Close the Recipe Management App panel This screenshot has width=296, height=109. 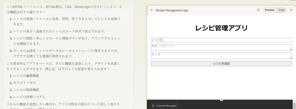(291, 10)
